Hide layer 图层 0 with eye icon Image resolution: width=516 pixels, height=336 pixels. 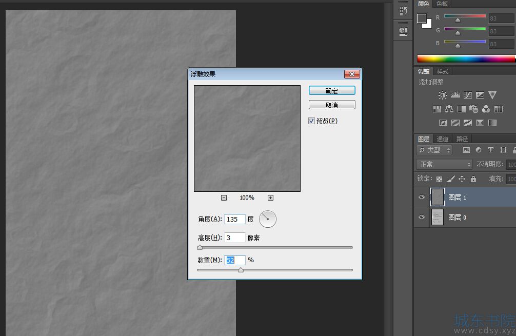pos(422,217)
